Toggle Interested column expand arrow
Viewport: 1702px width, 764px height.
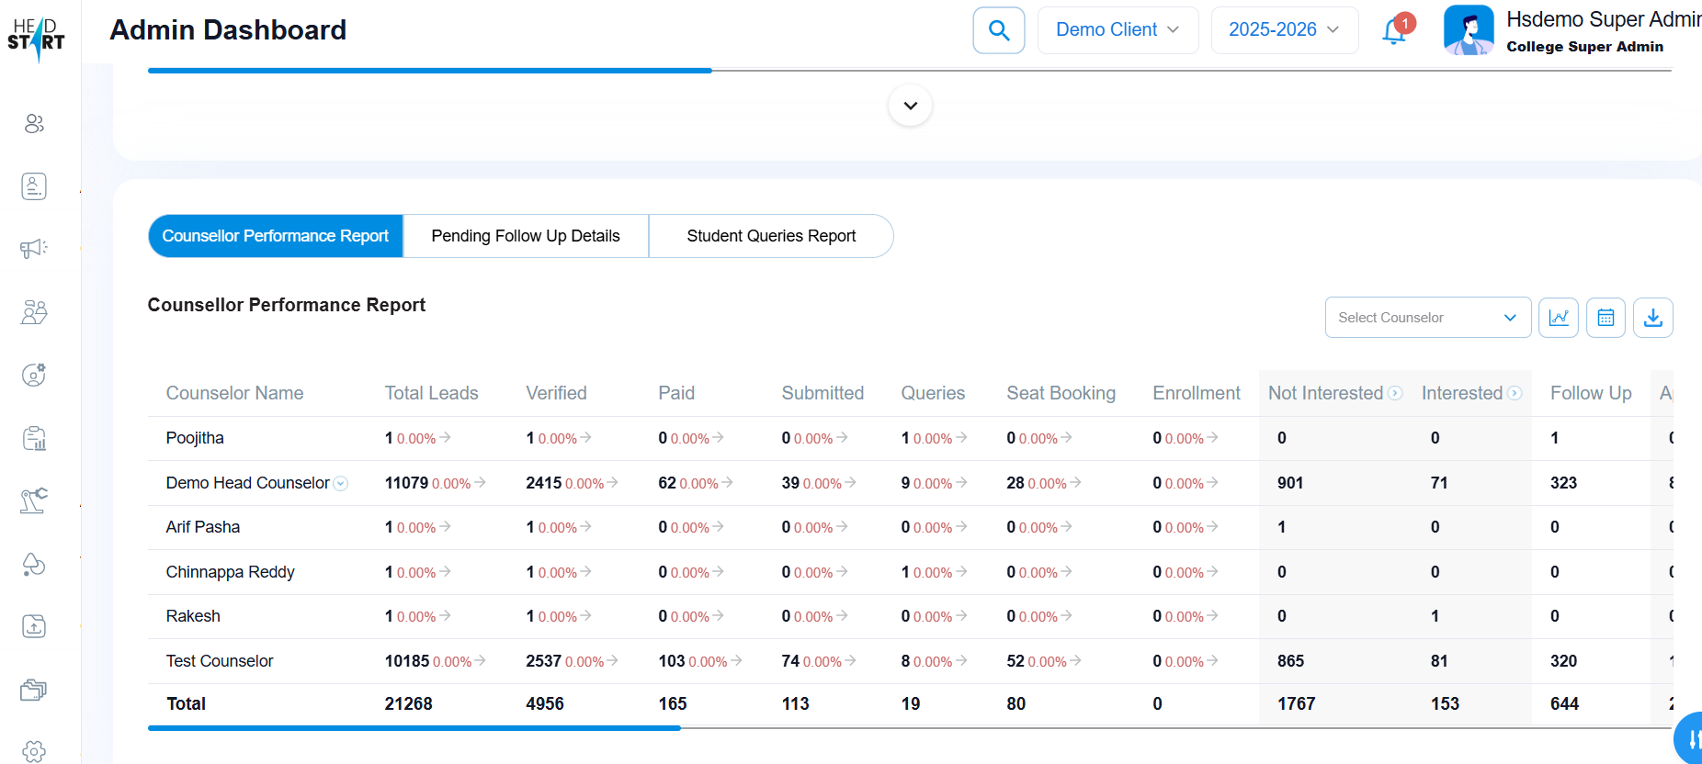1515,393
